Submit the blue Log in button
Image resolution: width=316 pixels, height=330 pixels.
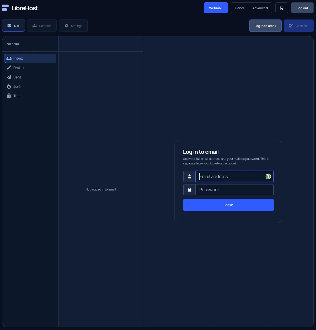click(x=228, y=205)
